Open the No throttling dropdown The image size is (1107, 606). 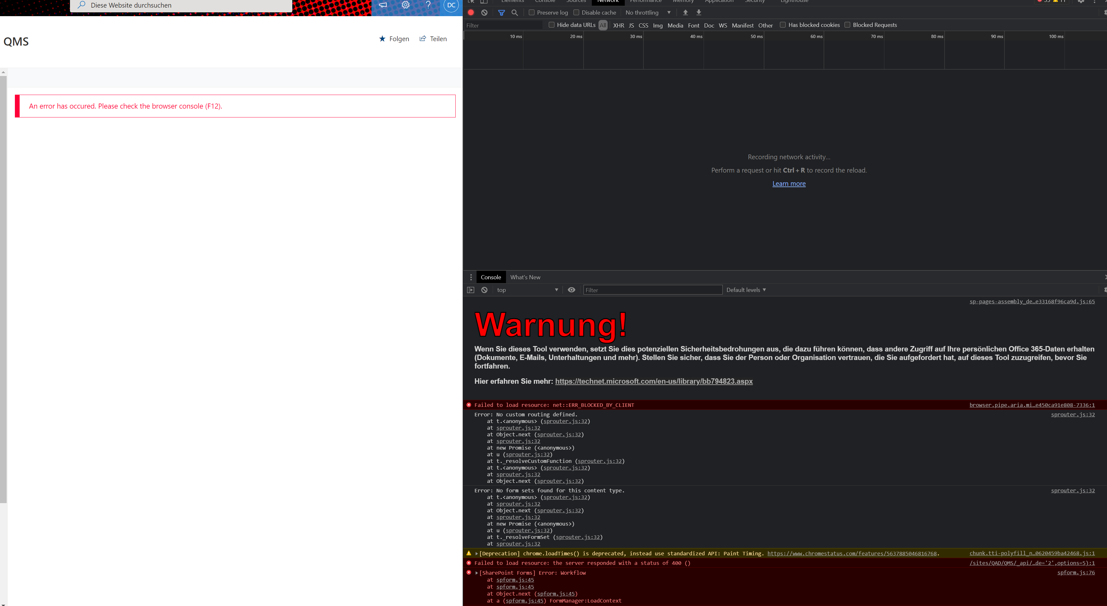click(x=648, y=12)
